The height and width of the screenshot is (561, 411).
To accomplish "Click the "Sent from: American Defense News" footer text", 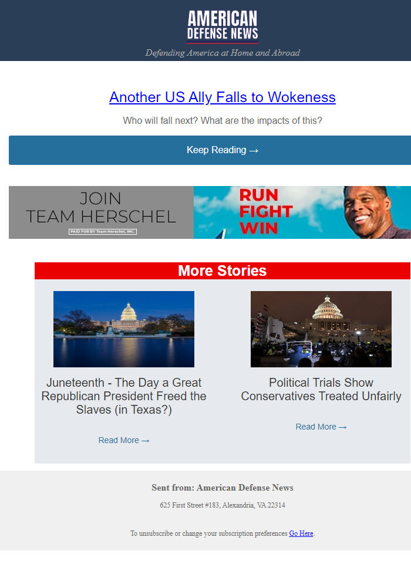I will [223, 488].
